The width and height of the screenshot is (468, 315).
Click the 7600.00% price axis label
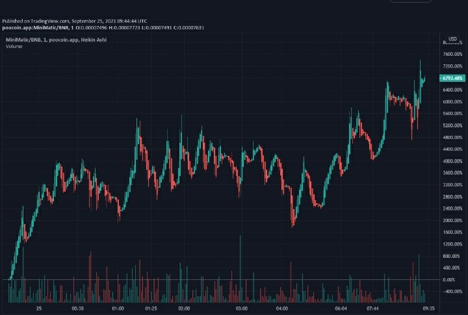pos(452,54)
